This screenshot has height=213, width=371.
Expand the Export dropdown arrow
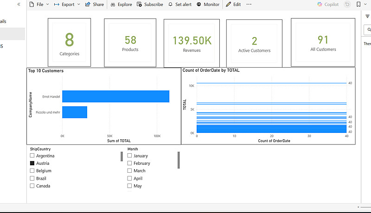pyautogui.click(x=79, y=4)
